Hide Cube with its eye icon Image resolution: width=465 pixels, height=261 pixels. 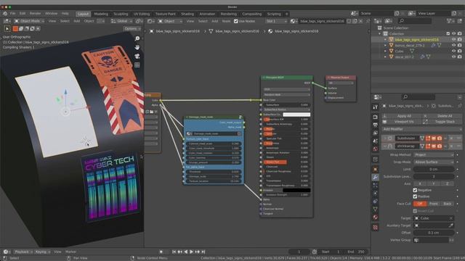pyautogui.click(x=453, y=51)
